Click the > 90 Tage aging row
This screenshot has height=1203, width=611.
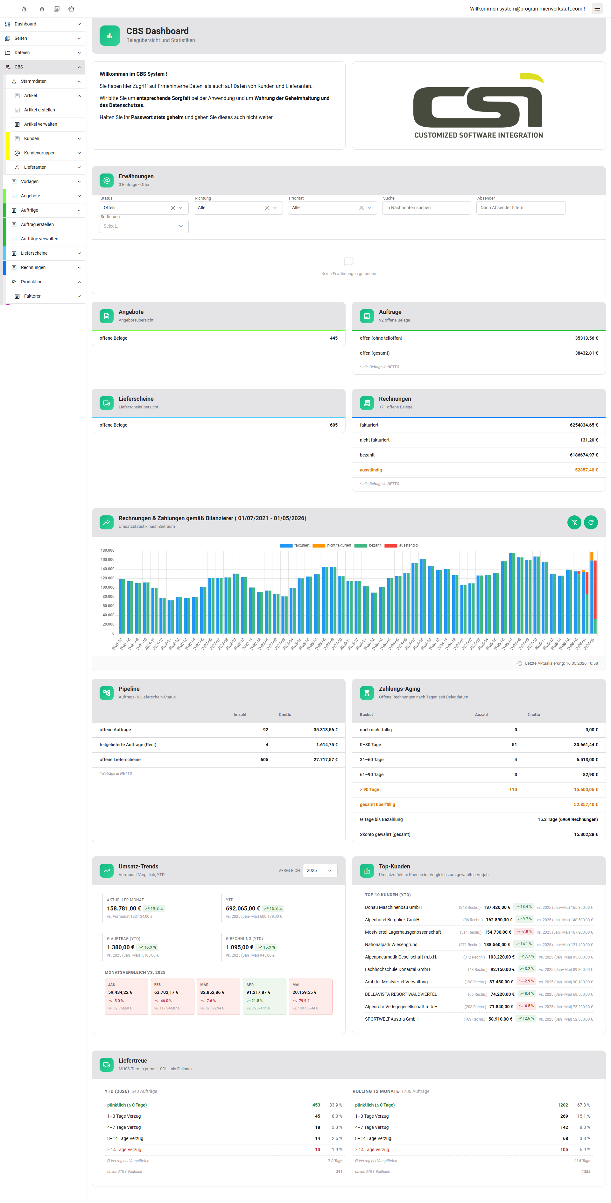tap(478, 790)
